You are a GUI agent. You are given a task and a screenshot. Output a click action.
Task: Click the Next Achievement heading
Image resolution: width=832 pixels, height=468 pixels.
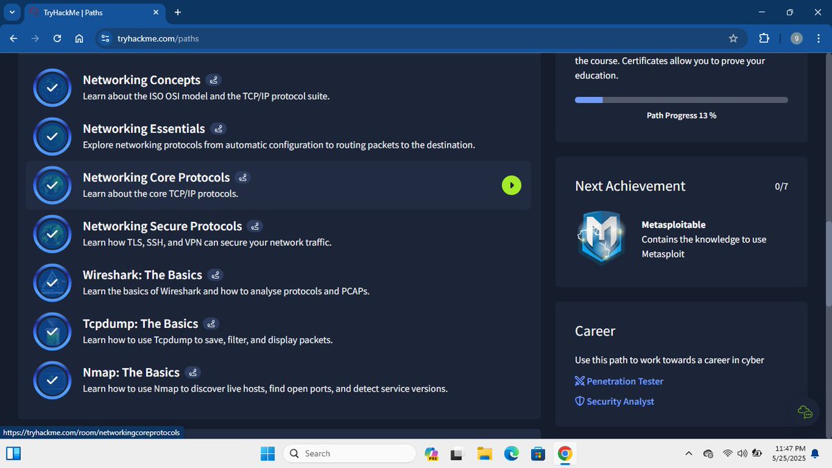tap(630, 186)
